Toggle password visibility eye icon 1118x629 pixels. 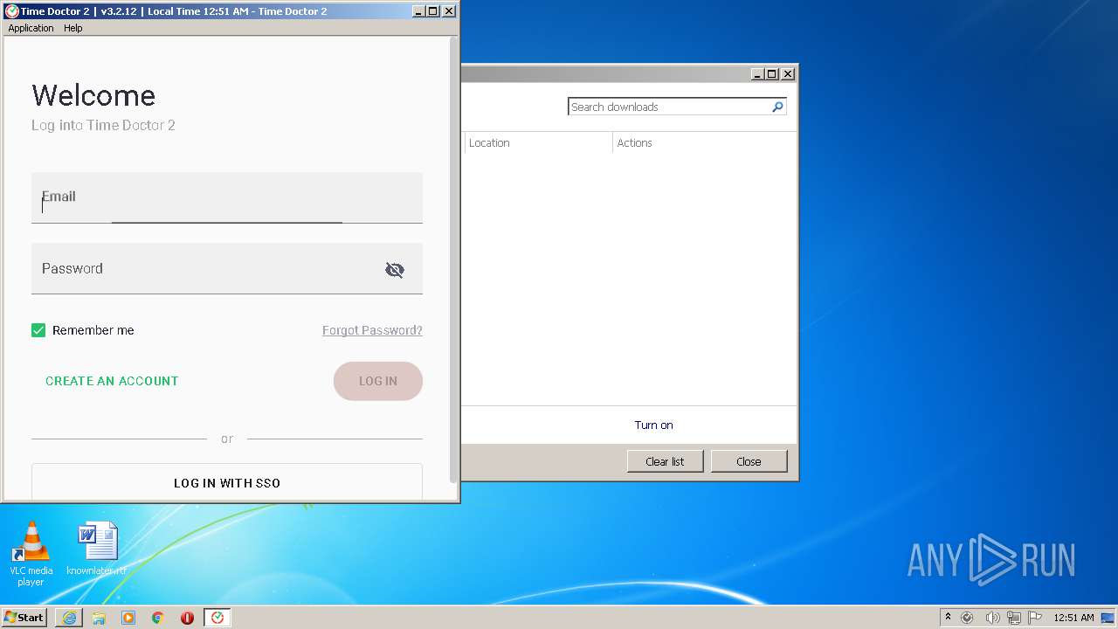[395, 270]
